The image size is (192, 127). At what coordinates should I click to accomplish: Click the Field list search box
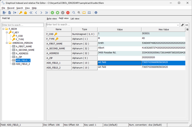23,25
